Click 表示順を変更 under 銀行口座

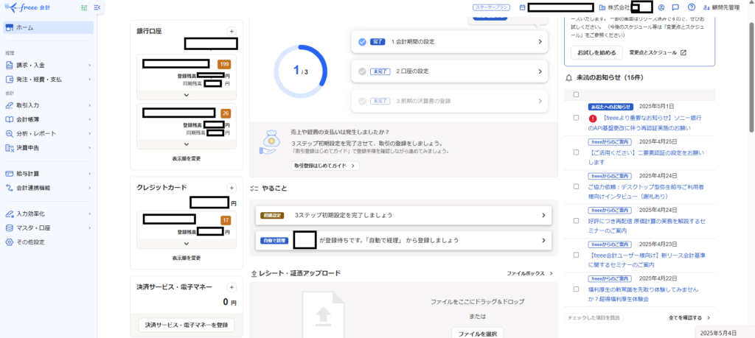tap(187, 158)
